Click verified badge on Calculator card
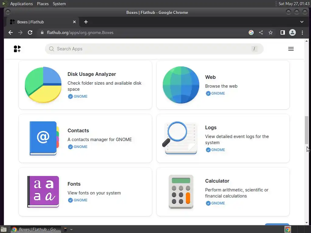The width and height of the screenshot is (311, 233). (208, 203)
